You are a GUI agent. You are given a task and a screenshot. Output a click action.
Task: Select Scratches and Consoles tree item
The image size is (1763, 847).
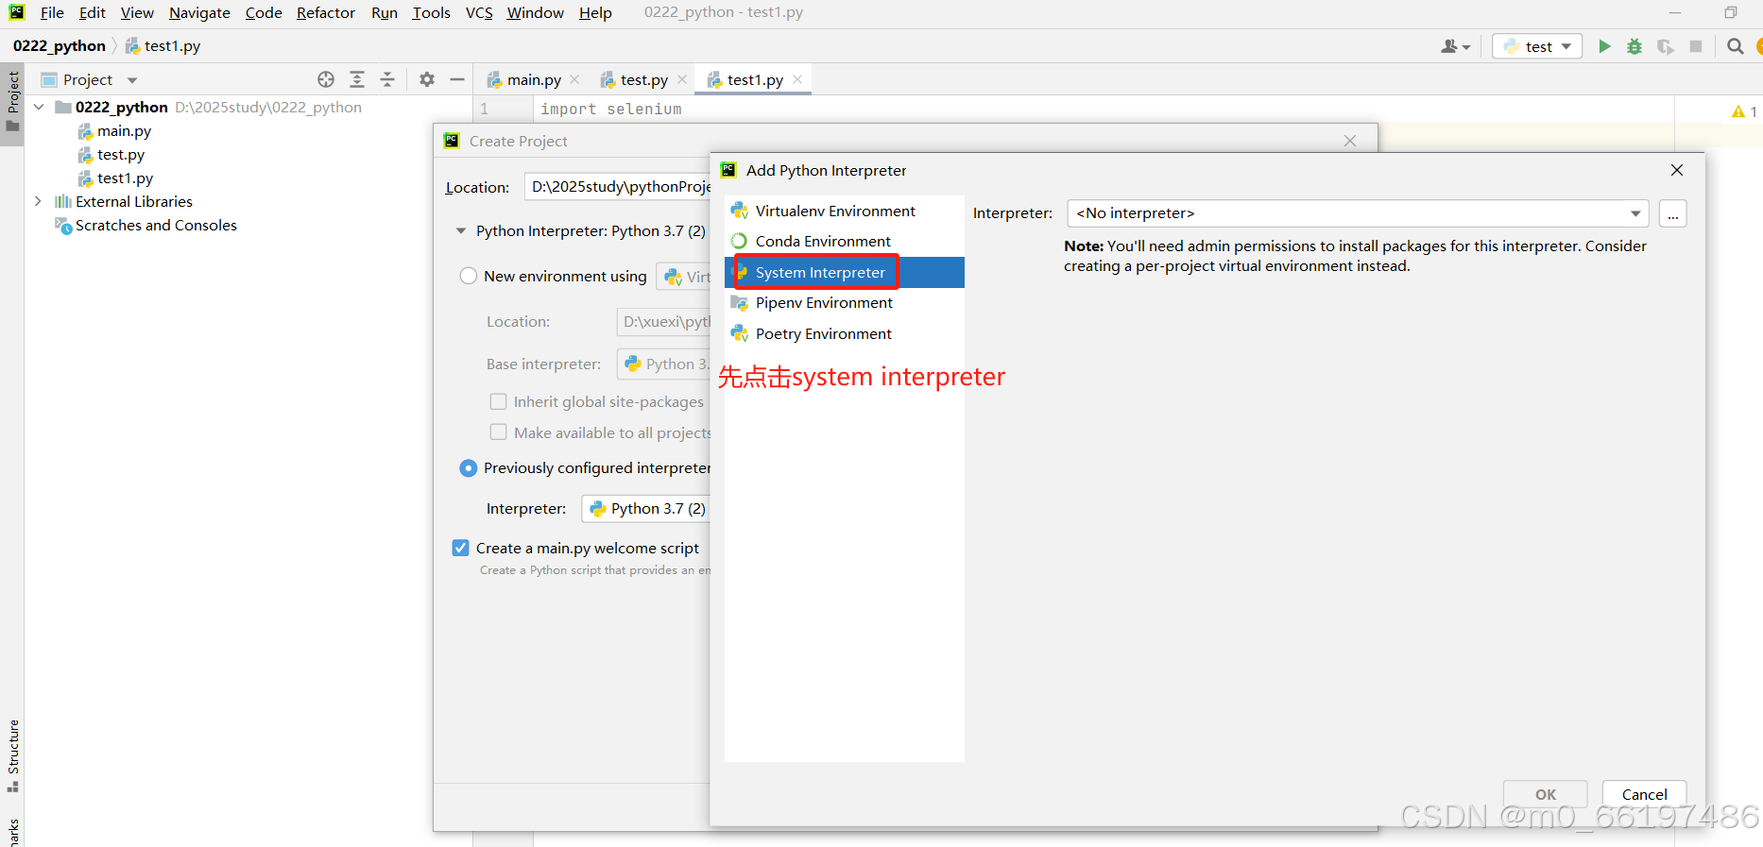[x=156, y=225]
